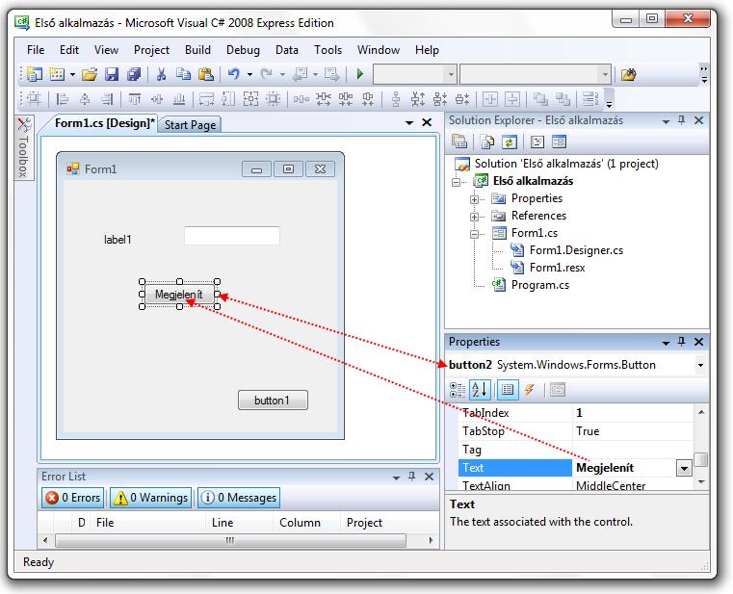Click the Open File folder icon

90,74
